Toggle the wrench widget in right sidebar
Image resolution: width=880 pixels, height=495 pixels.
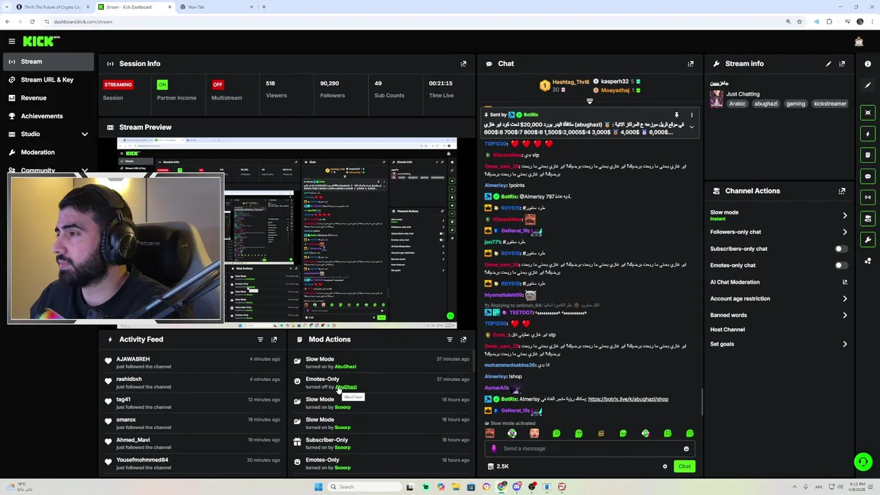868,240
